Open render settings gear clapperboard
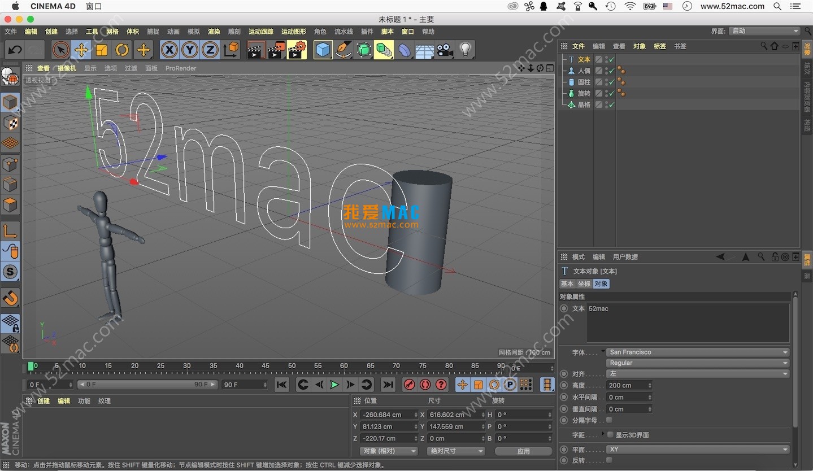 (x=297, y=50)
